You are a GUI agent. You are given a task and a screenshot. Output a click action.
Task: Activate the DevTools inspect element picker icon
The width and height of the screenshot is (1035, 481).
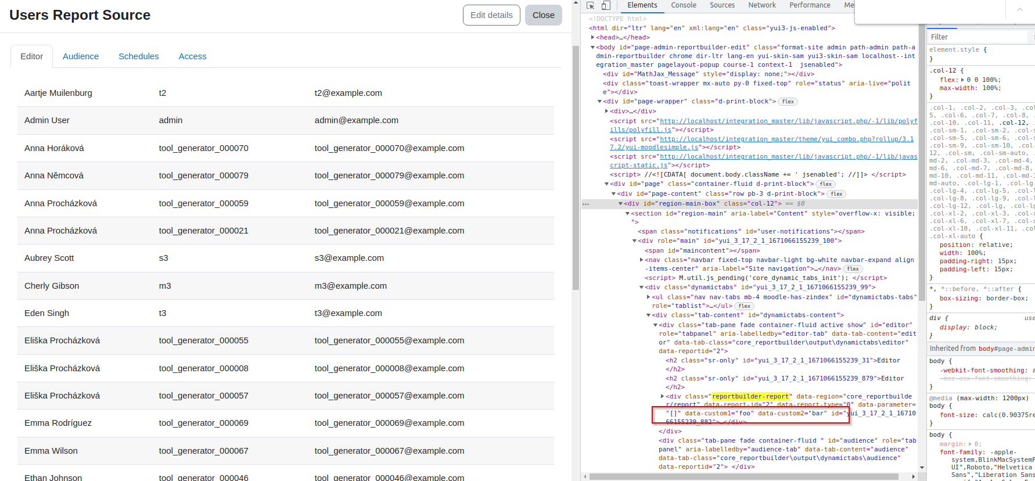tap(591, 5)
